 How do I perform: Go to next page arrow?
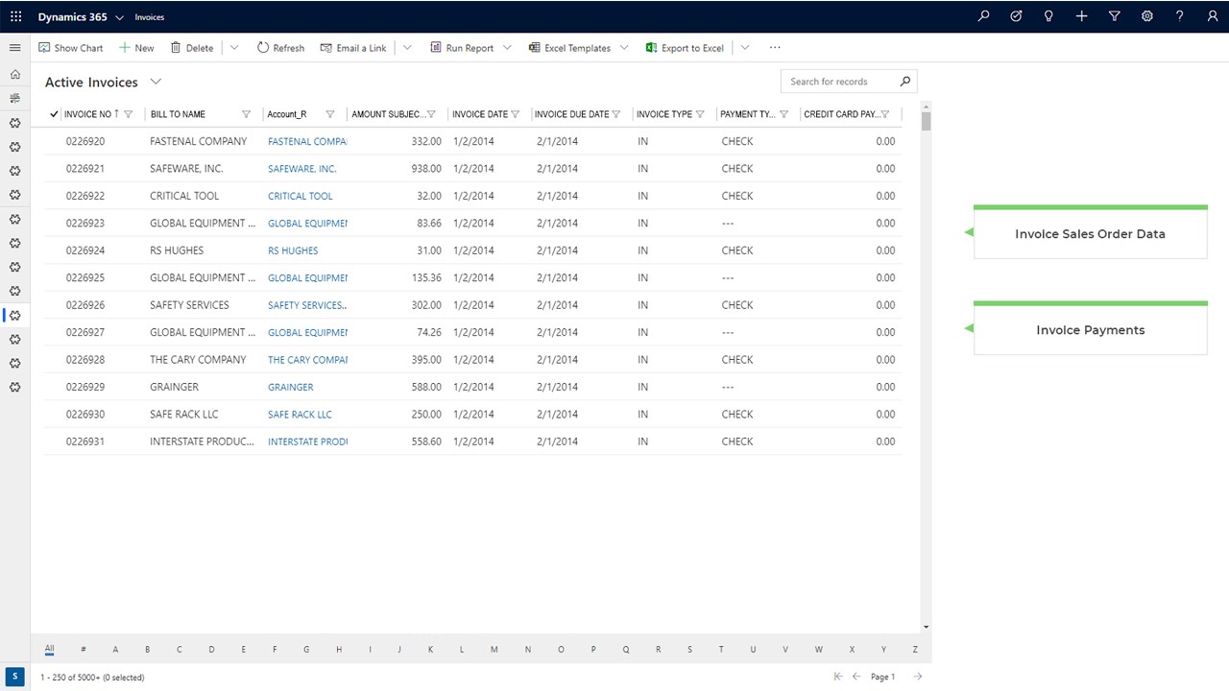point(918,677)
